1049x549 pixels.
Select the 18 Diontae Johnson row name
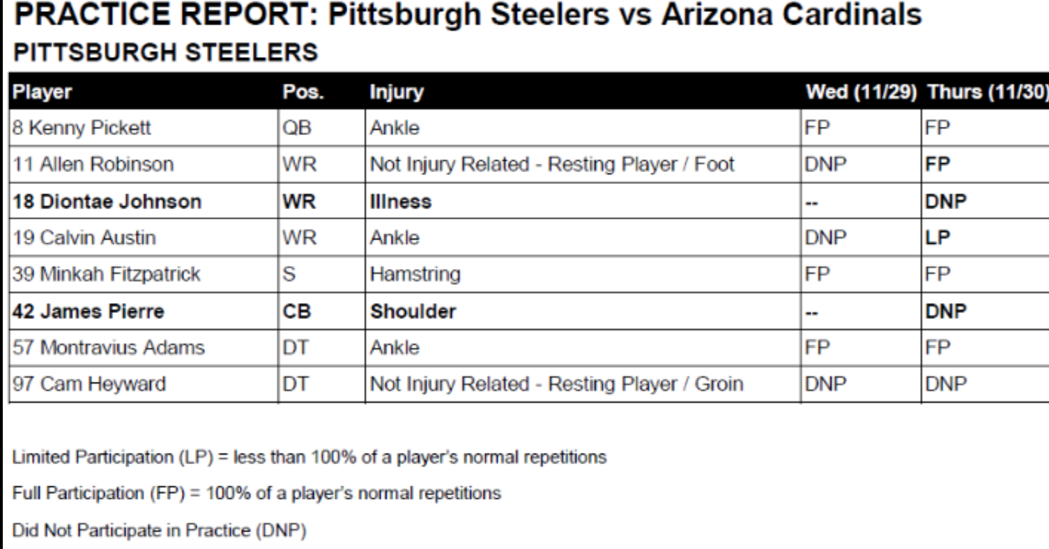tap(104, 202)
